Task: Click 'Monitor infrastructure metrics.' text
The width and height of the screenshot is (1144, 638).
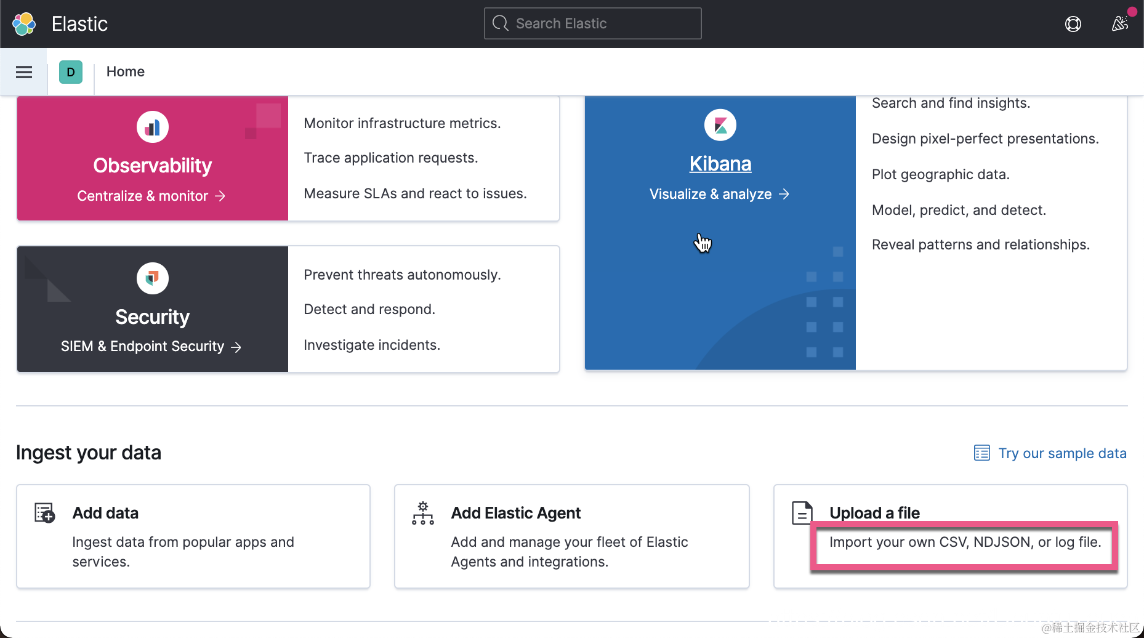Action: pos(402,123)
